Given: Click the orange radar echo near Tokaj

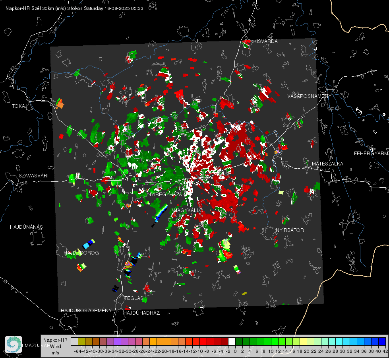Looking at the screenshot, I should [x=60, y=103].
